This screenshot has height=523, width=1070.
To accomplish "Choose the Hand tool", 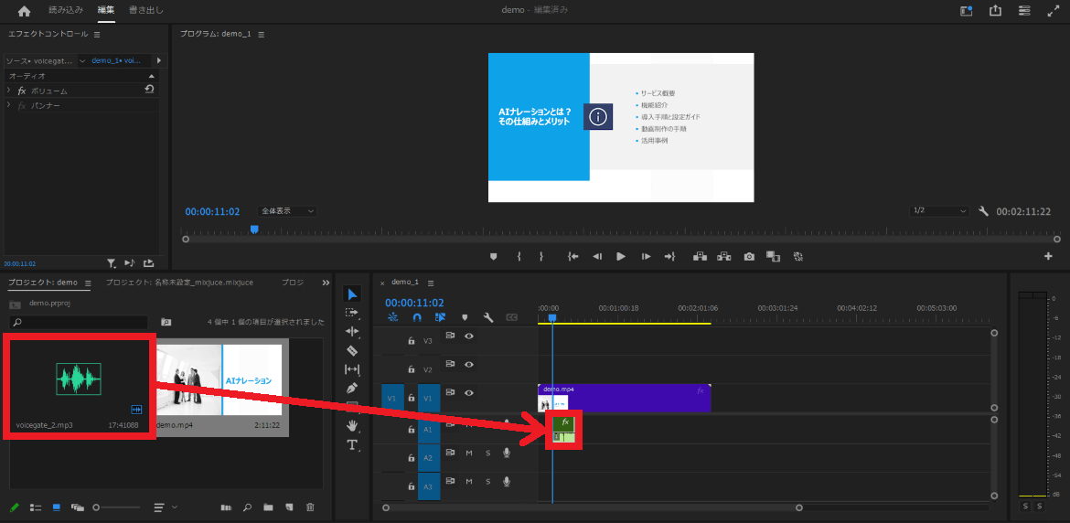I will tap(352, 425).
